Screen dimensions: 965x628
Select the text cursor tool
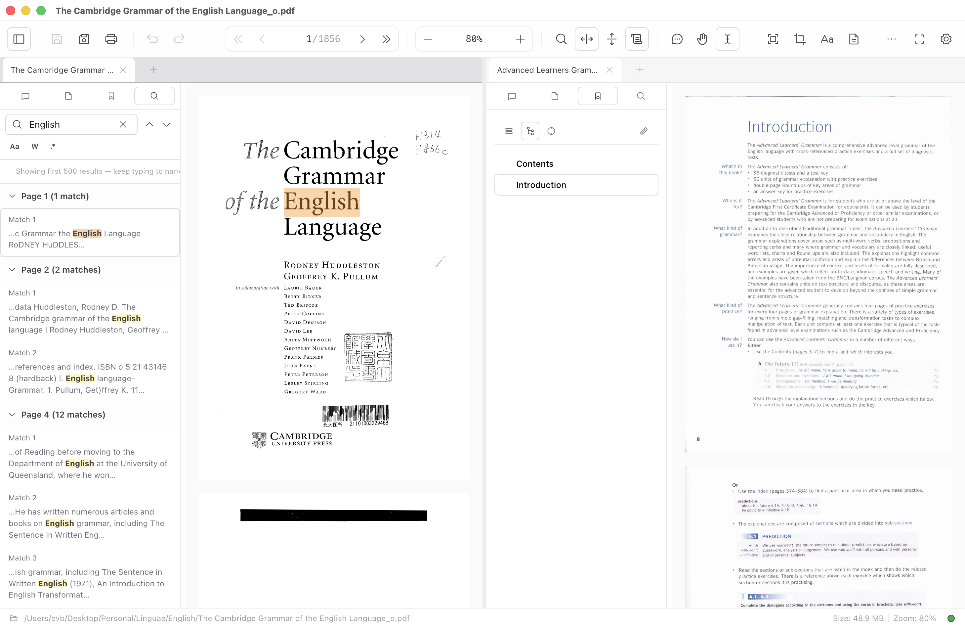[728, 39]
